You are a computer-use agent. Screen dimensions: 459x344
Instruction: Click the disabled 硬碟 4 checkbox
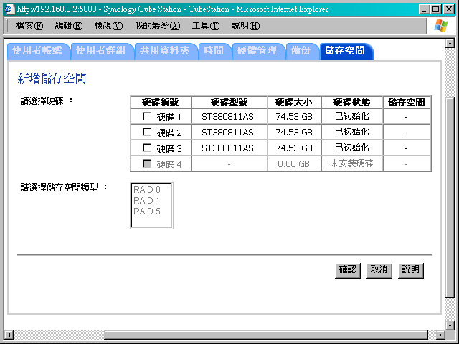(147, 163)
